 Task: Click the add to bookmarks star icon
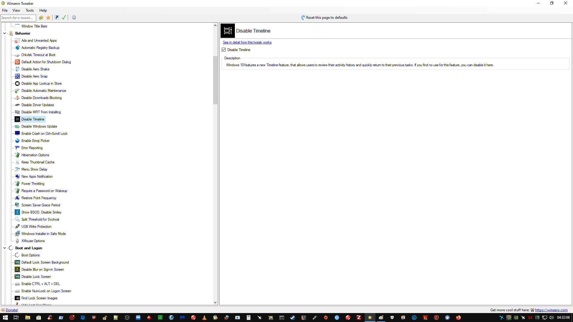[x=41, y=18]
